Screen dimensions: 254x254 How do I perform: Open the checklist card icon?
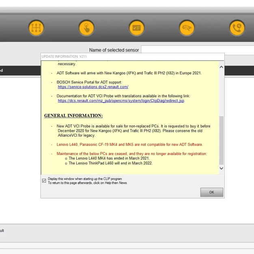coord(137,28)
